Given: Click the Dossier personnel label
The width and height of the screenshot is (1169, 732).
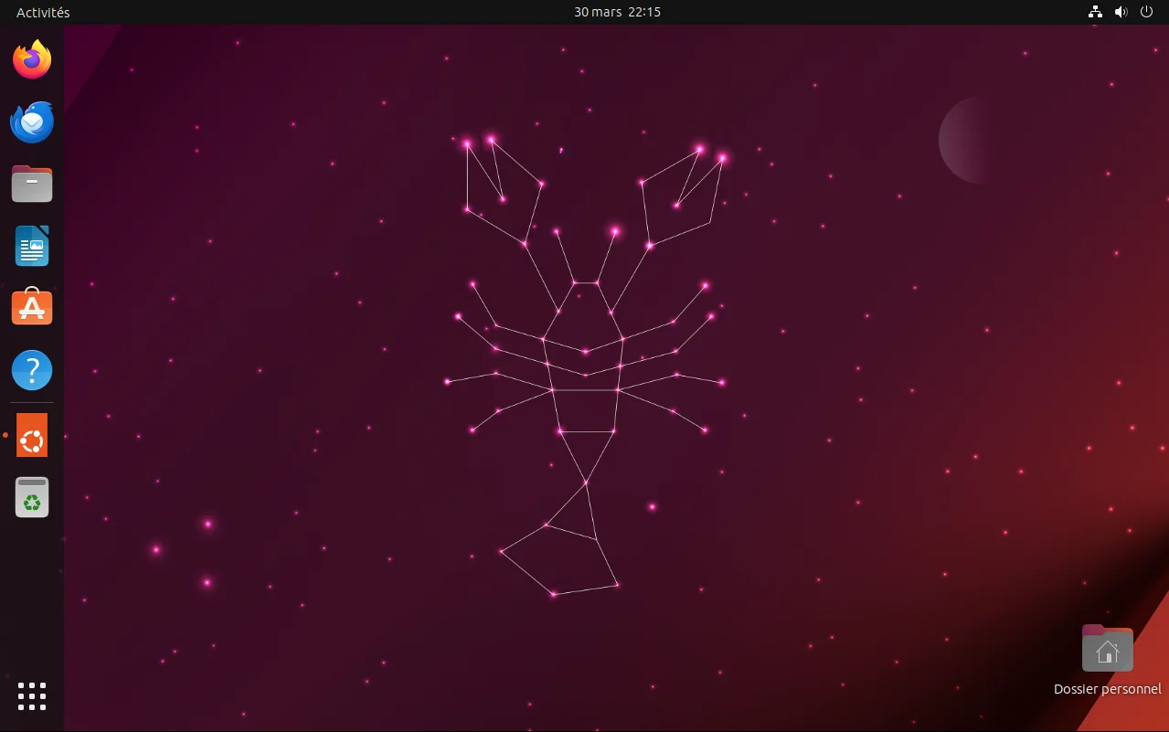Looking at the screenshot, I should click(1108, 689).
